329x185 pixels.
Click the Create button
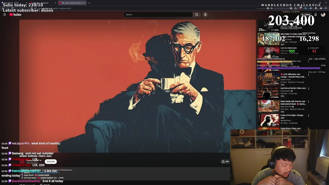[306, 15]
